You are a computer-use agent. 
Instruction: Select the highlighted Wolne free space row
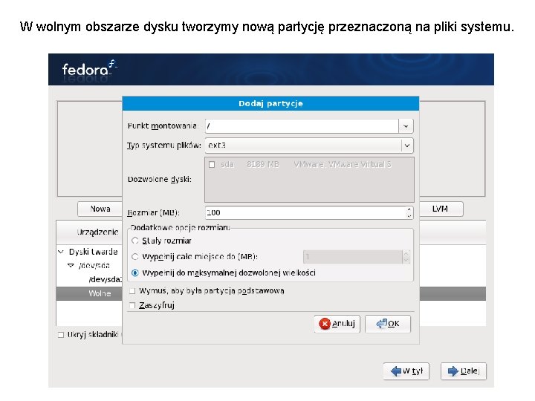89,293
